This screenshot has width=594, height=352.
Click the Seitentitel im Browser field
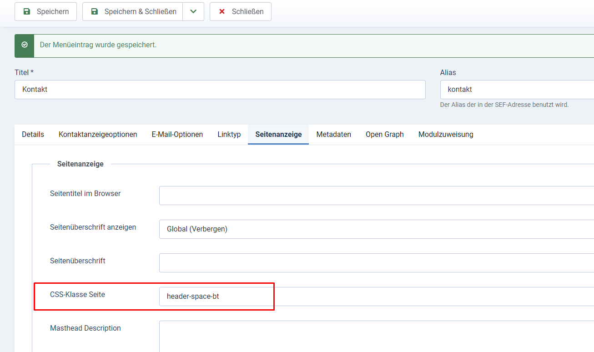pyautogui.click(x=376, y=196)
